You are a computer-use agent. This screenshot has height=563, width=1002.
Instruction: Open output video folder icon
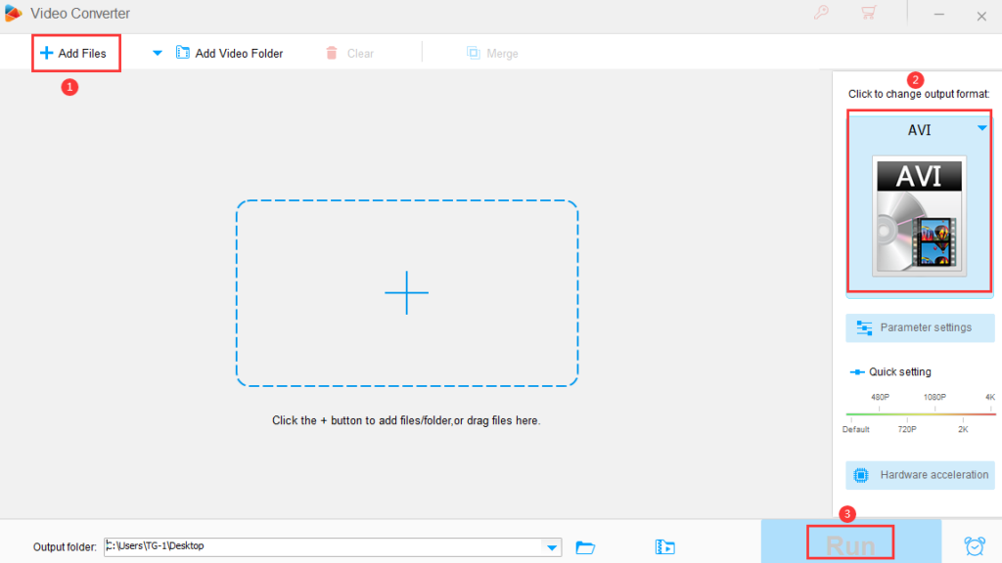click(664, 547)
